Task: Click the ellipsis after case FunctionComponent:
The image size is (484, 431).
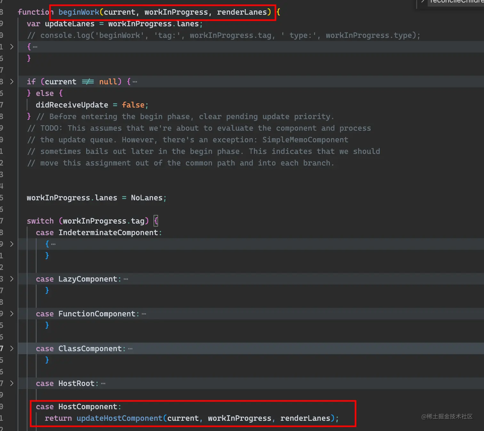Action: click(x=144, y=314)
